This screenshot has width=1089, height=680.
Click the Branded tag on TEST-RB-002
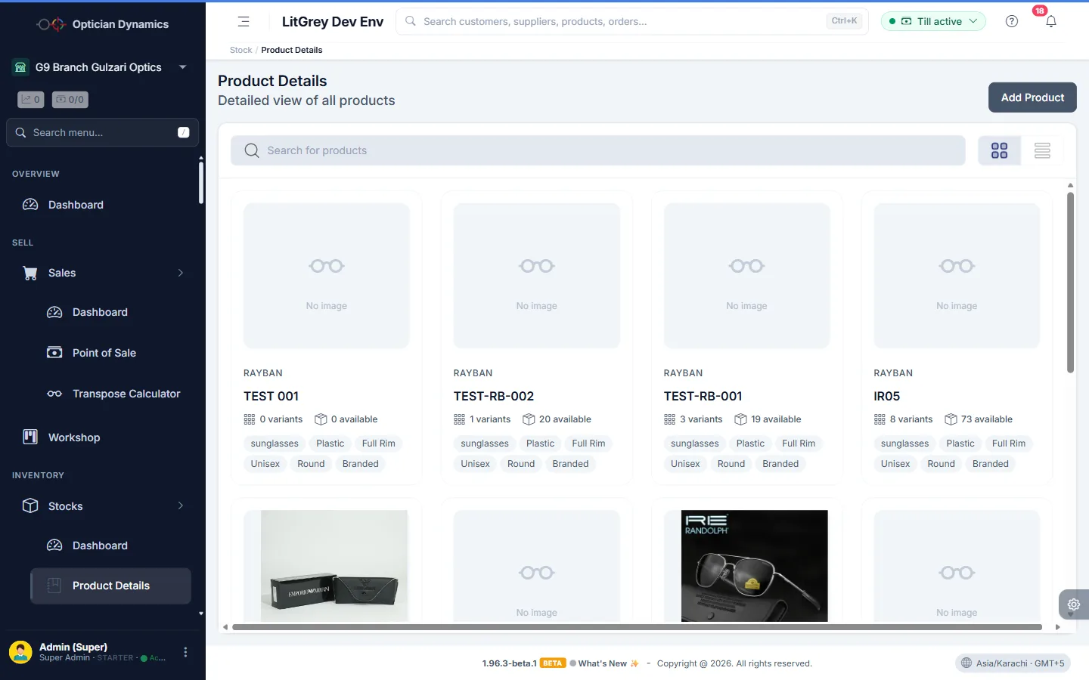tap(570, 464)
